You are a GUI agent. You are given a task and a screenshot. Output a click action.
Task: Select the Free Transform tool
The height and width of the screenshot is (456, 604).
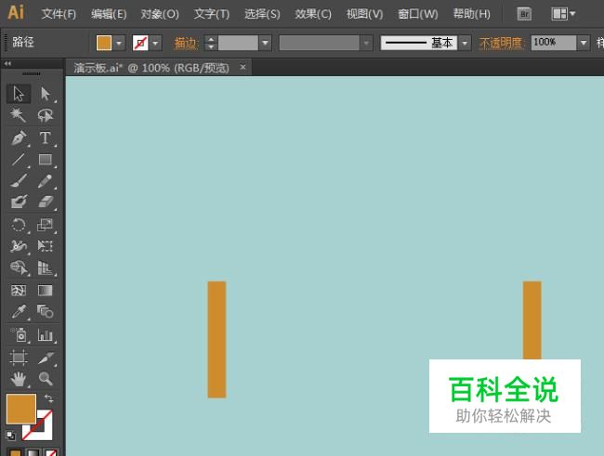click(x=46, y=246)
